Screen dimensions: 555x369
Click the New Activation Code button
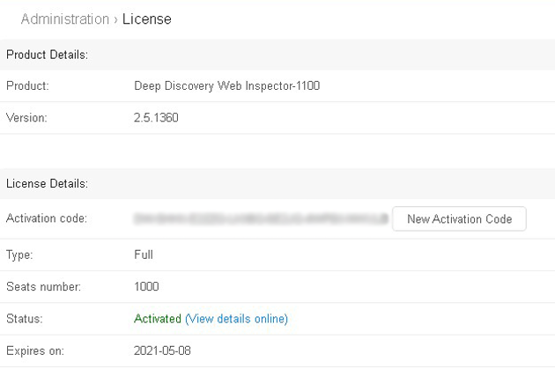tap(459, 219)
